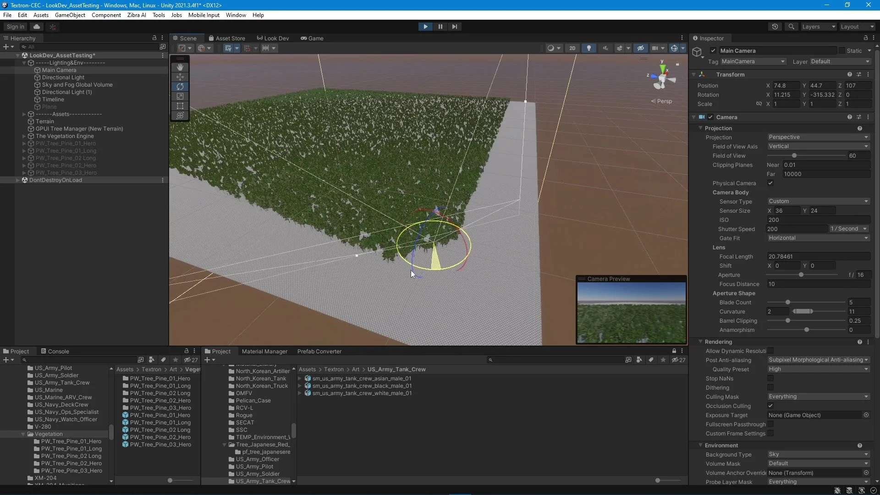Click the Sign in button
This screenshot has height=495, width=880.
pyautogui.click(x=15, y=27)
